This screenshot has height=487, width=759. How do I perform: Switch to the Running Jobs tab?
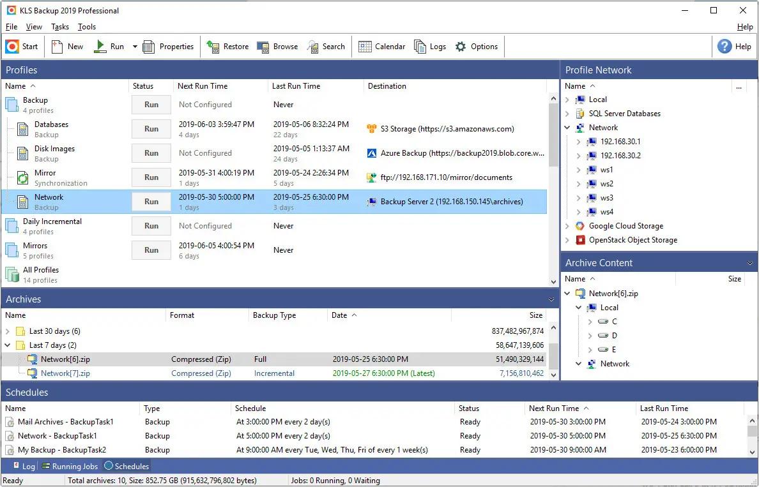pyautogui.click(x=70, y=467)
